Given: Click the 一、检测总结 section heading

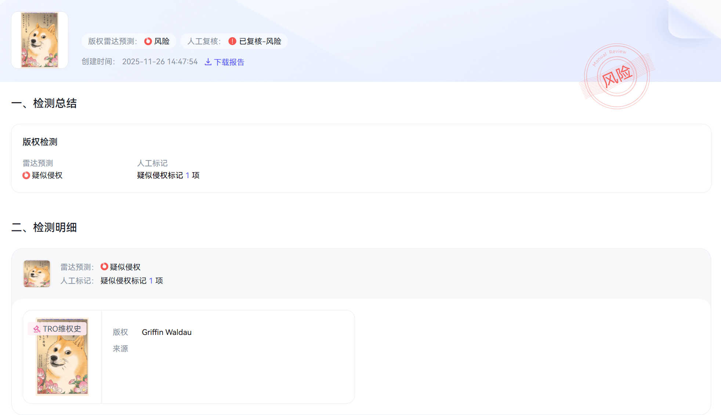Looking at the screenshot, I should (x=44, y=103).
